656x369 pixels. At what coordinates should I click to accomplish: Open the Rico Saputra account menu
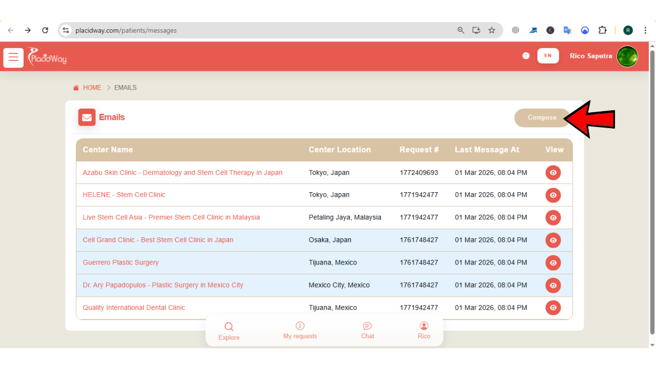click(590, 56)
